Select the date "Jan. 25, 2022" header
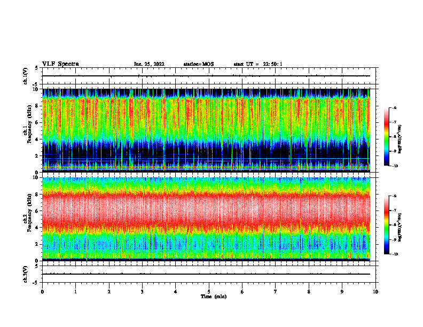 [149, 64]
